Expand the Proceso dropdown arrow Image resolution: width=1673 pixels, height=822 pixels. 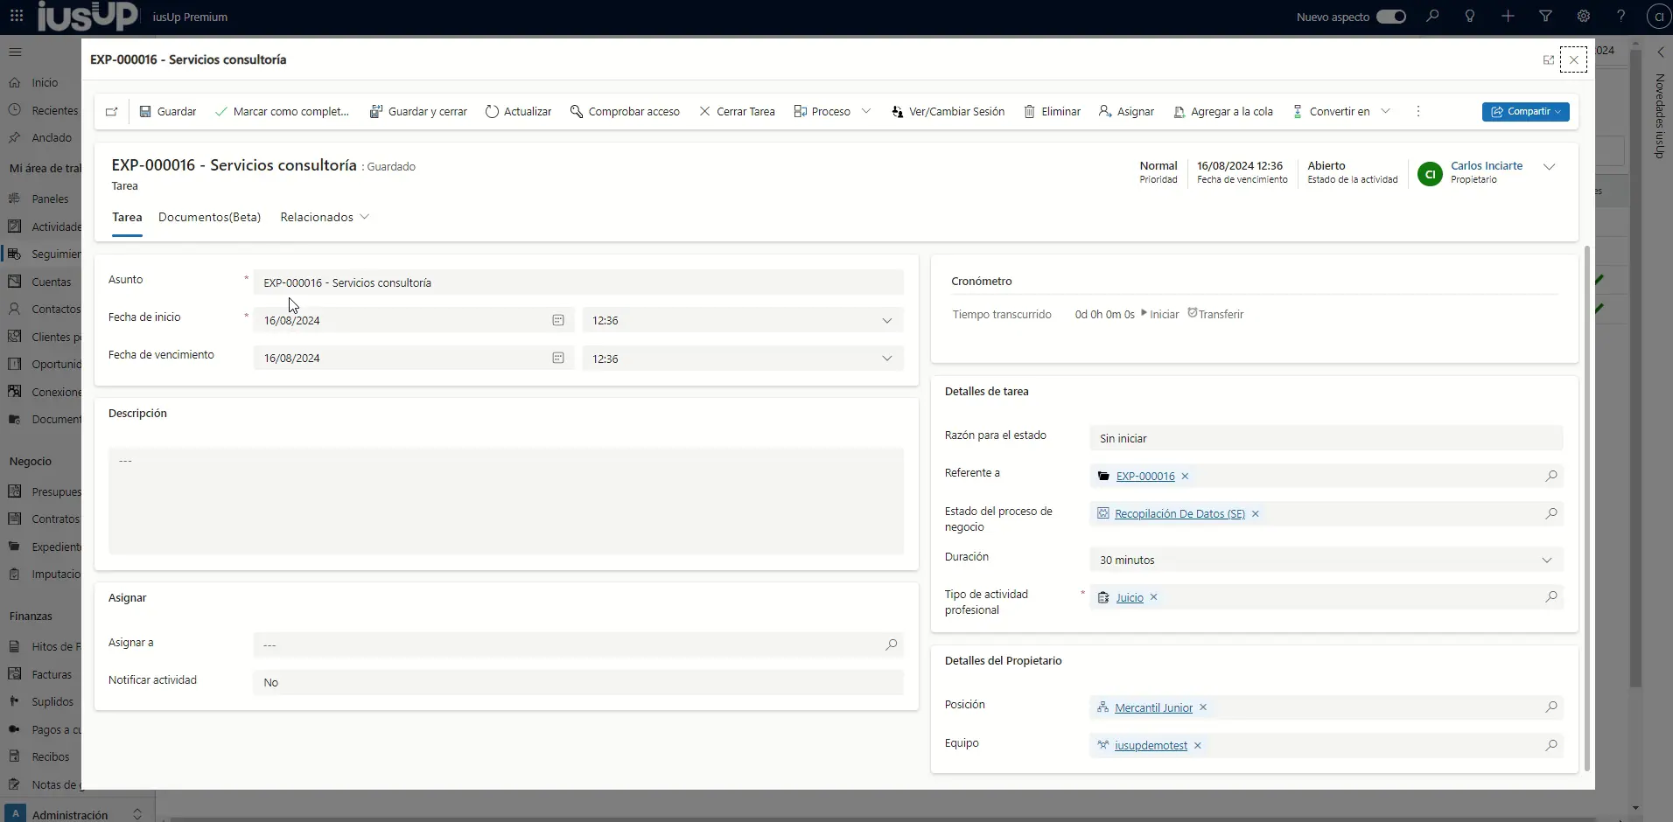(866, 112)
